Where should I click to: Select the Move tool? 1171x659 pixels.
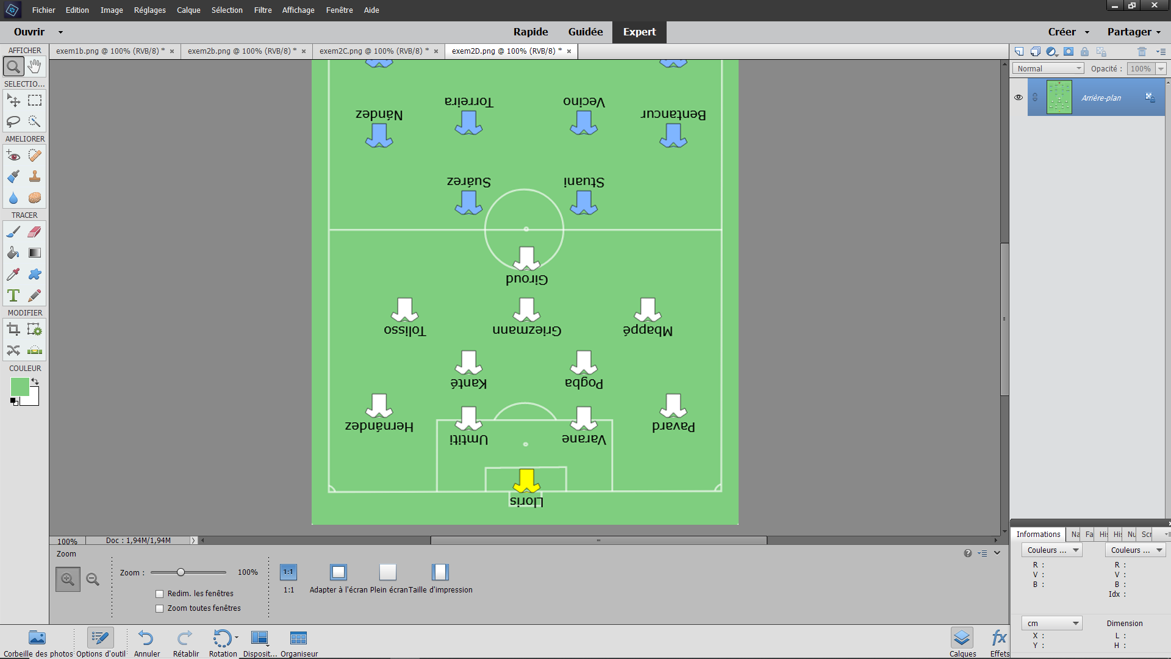(13, 100)
